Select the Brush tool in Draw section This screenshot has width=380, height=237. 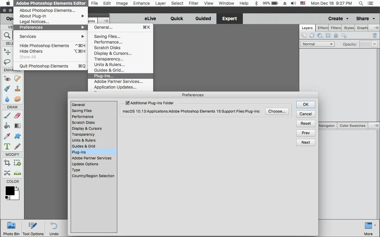[x=7, y=116]
